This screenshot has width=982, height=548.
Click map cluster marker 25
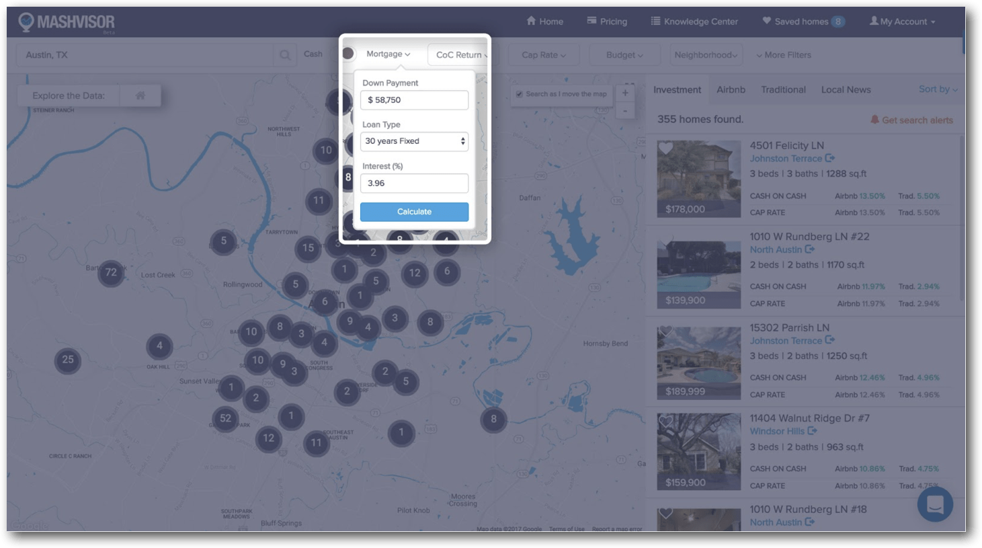point(68,360)
